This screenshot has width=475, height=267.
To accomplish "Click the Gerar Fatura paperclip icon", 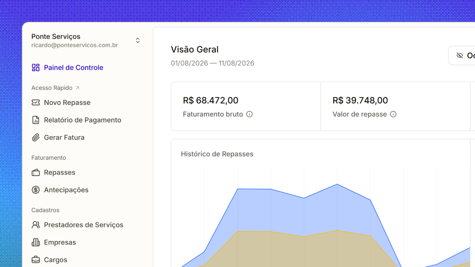I will [36, 137].
